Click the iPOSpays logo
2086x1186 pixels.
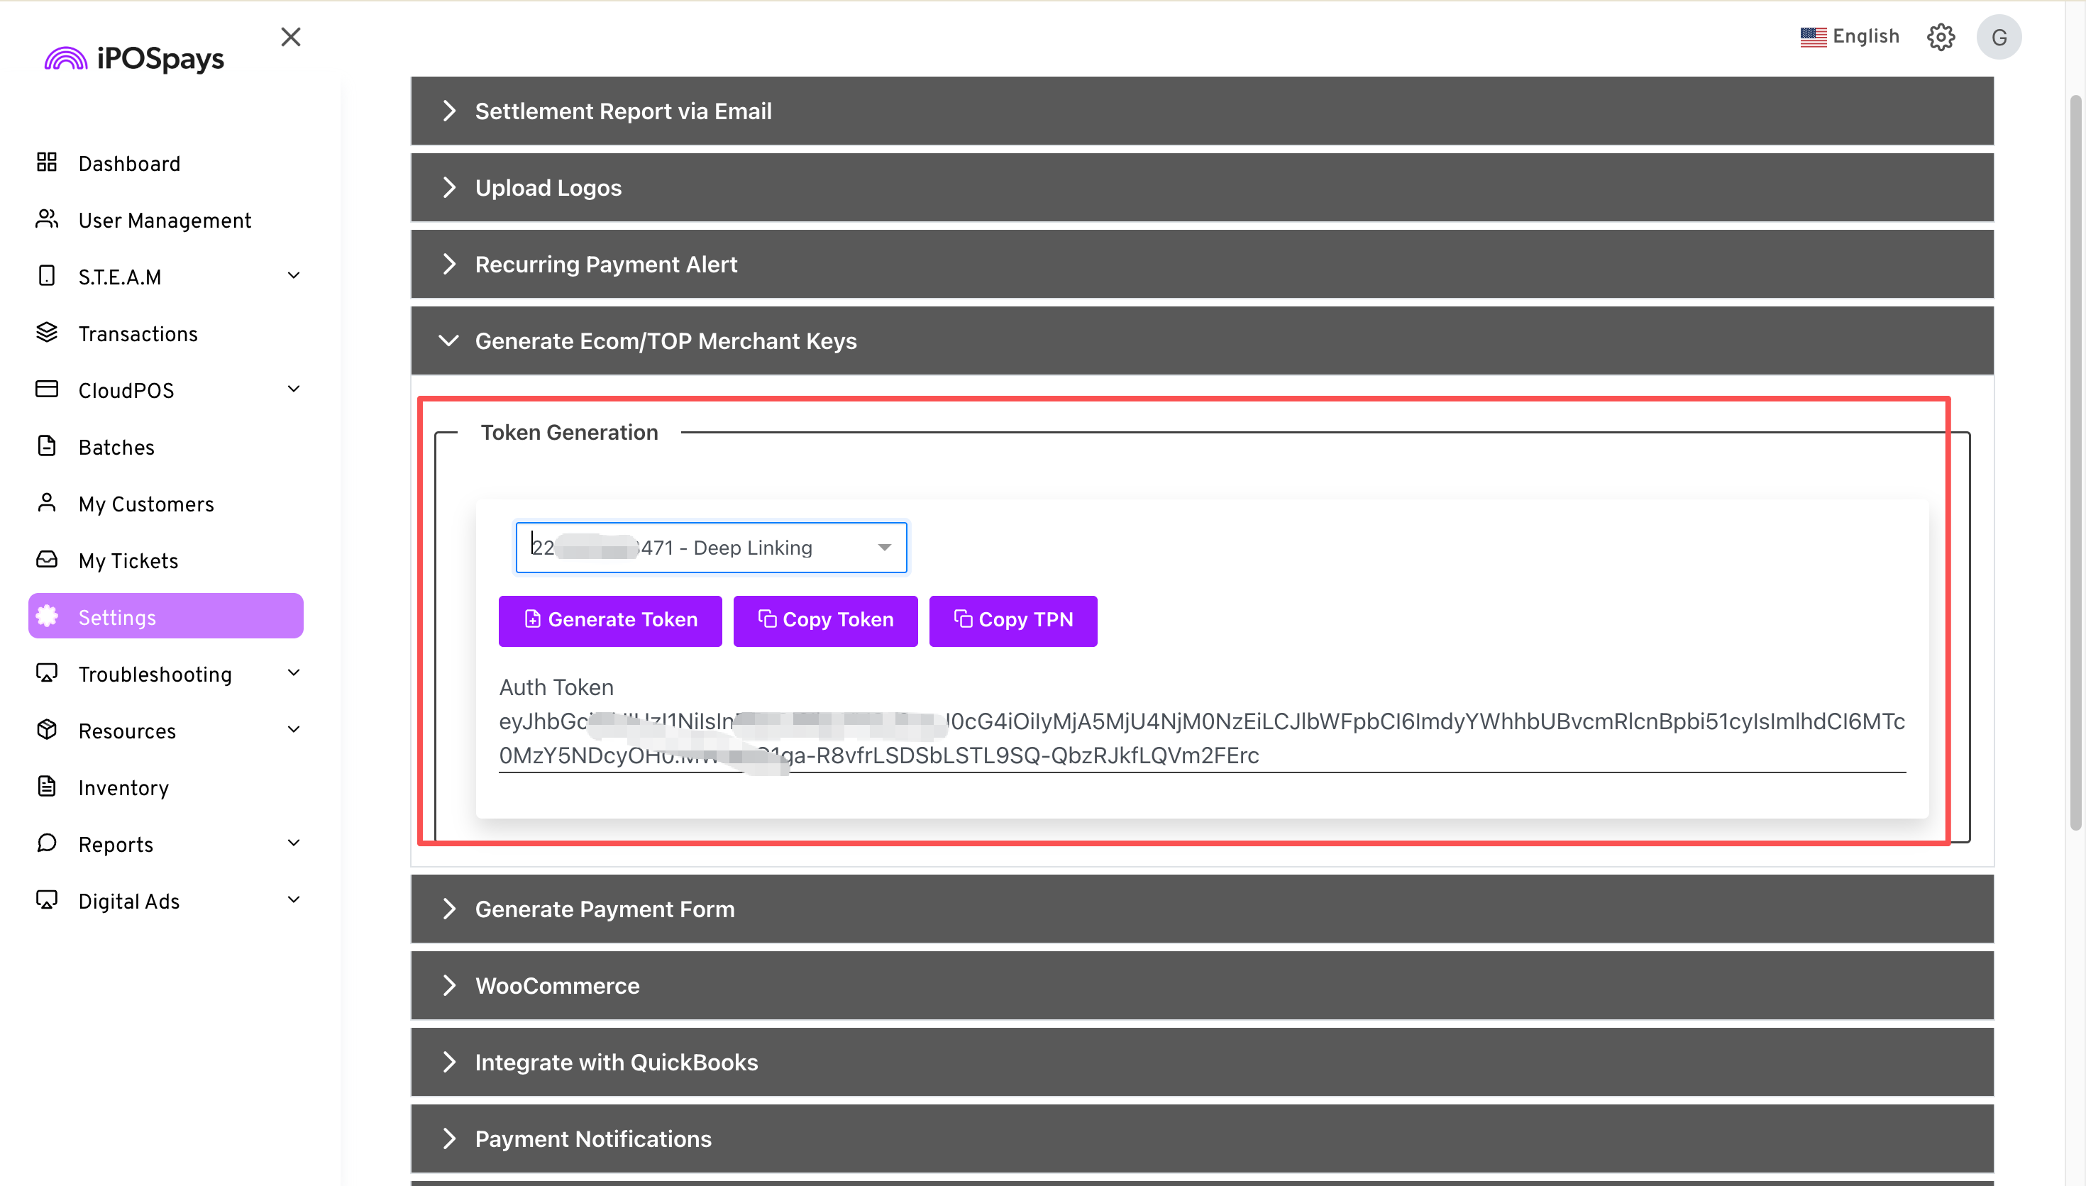(133, 56)
